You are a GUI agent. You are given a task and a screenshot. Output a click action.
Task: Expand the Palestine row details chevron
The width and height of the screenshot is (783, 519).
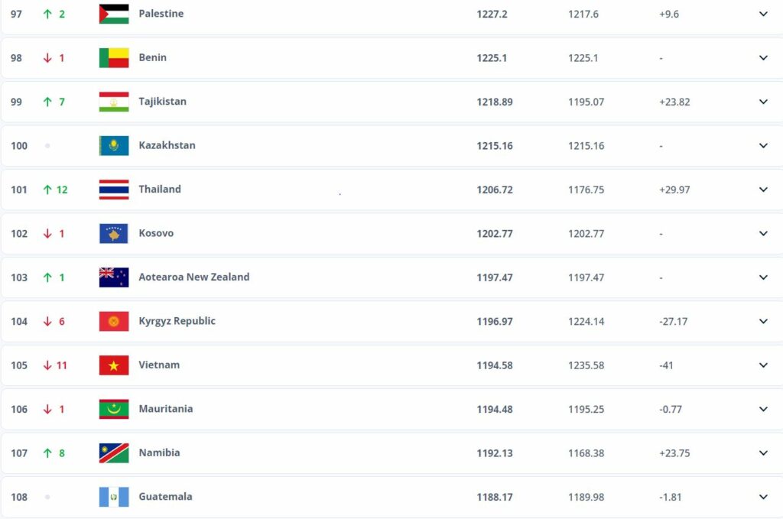click(763, 14)
